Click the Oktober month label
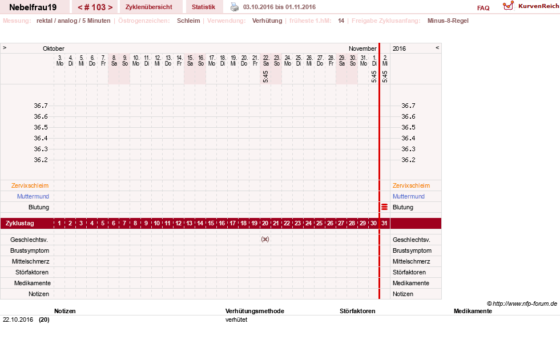This screenshot has width=560, height=356. [x=54, y=48]
